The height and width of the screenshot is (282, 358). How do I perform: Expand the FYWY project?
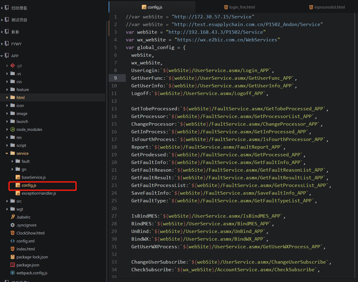(2, 44)
